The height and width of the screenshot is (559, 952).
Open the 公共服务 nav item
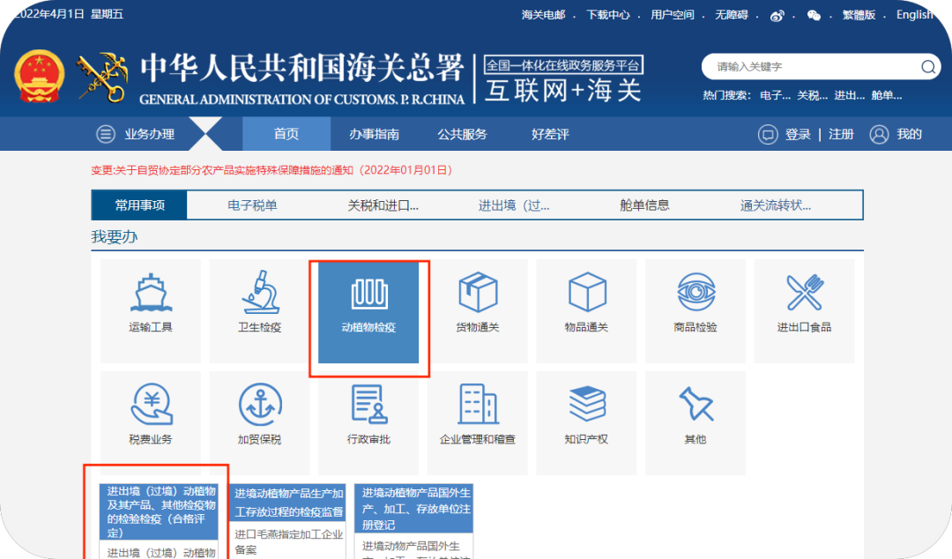tap(463, 134)
